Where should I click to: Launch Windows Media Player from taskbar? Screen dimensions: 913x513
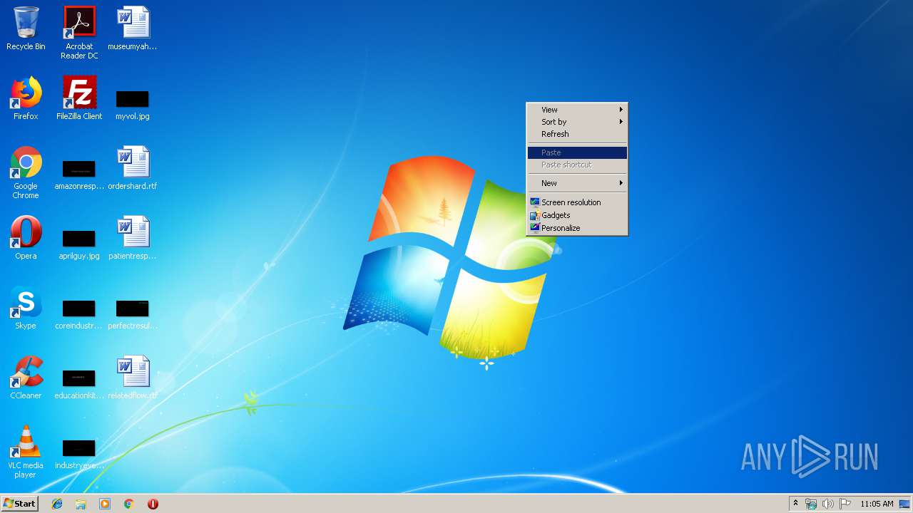(105, 504)
